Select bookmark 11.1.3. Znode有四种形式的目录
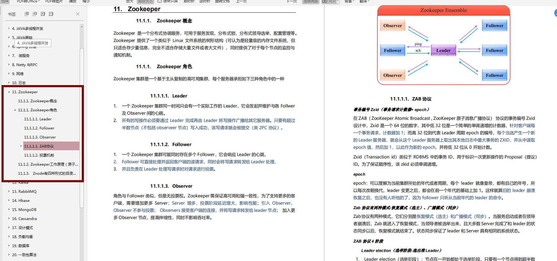This screenshot has height=261, width=557. [x=47, y=173]
